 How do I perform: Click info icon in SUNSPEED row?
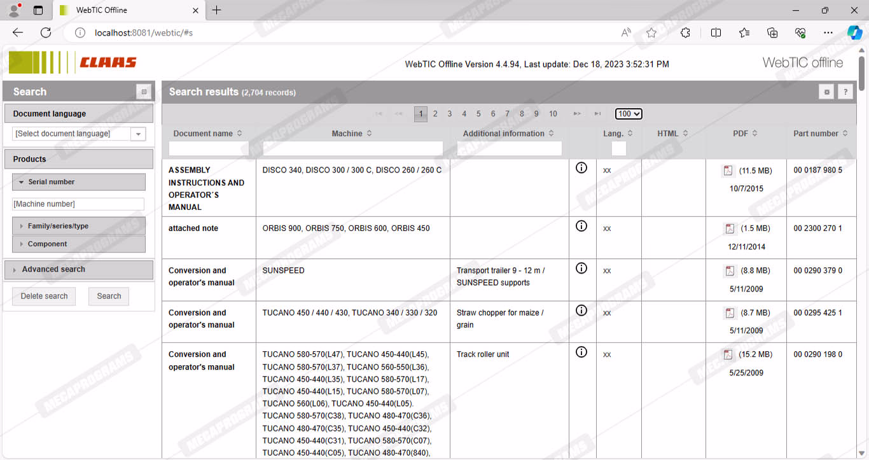click(x=581, y=268)
